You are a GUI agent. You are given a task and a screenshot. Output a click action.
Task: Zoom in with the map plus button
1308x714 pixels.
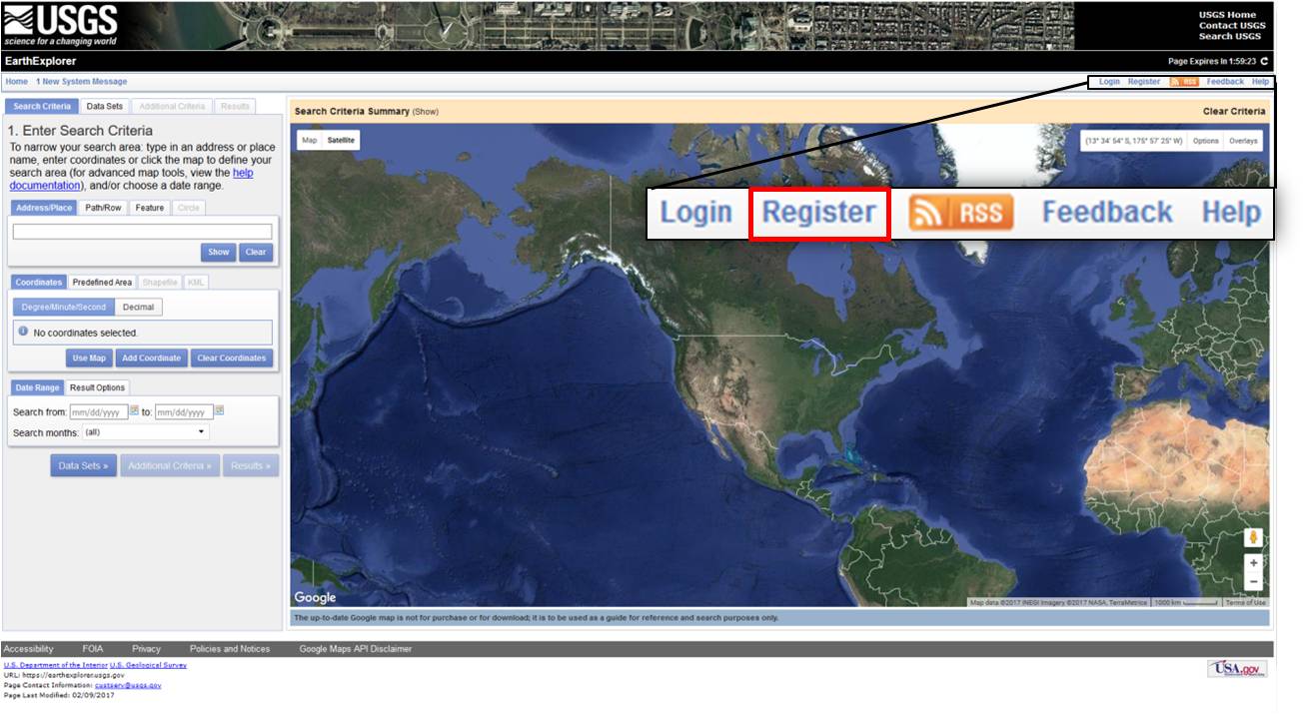(x=1253, y=563)
